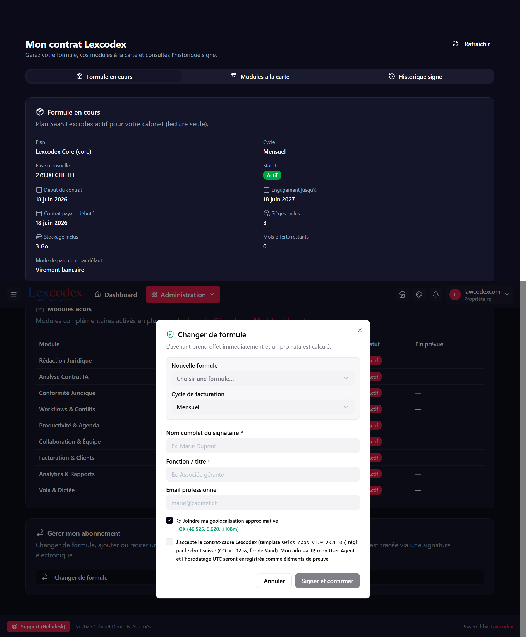Focus the Fonction / titre field

pyautogui.click(x=263, y=474)
